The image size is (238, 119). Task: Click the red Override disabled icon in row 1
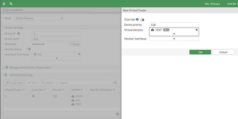pos(34,96)
